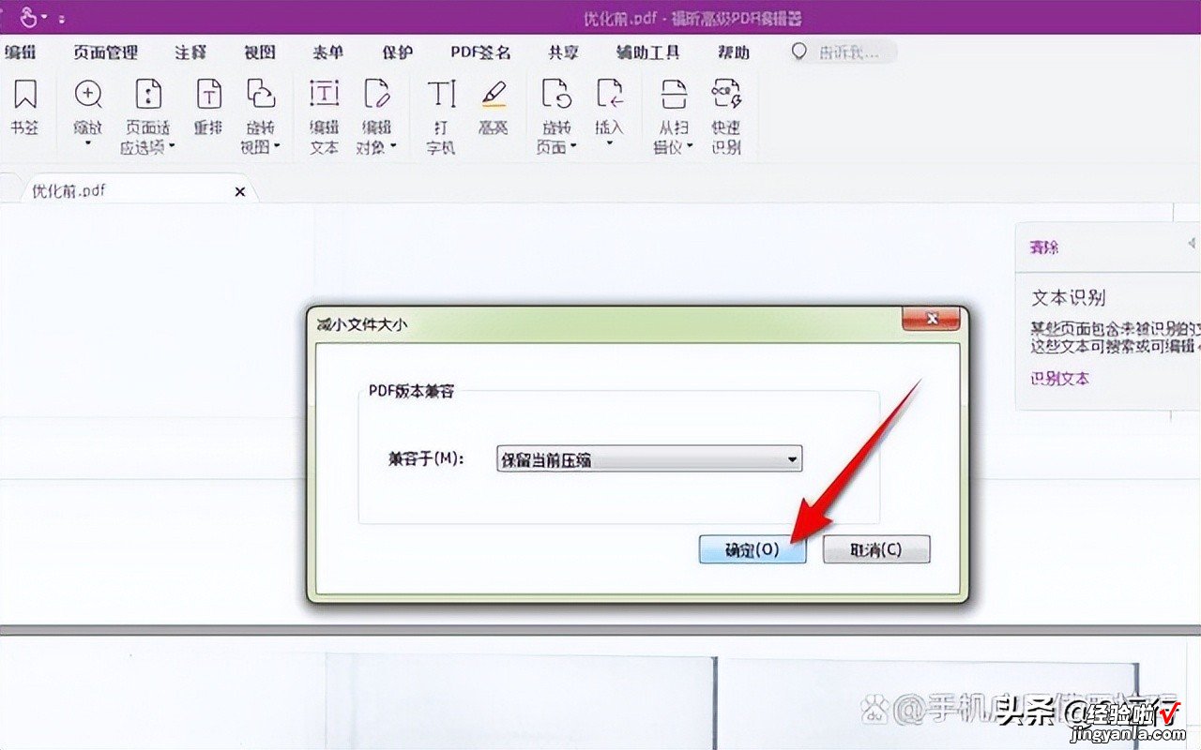Select the Reflow (重排) tool icon
Viewport: 1201px width, 750px height.
click(x=208, y=94)
